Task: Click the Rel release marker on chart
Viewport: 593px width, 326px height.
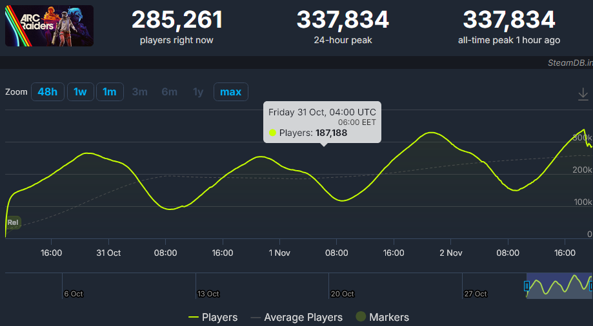Action: click(14, 222)
